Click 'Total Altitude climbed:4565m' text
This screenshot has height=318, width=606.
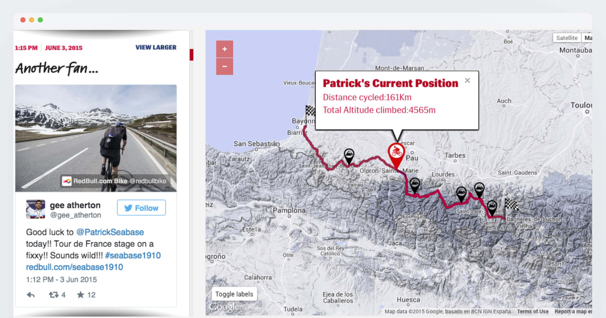(x=379, y=110)
